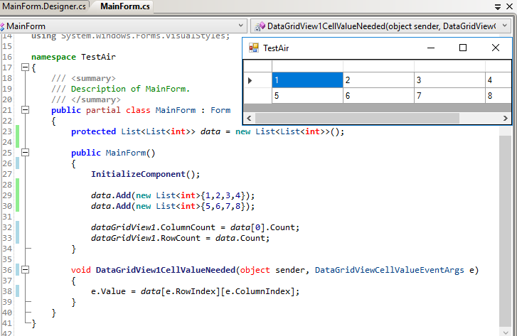Maximize the TestAir window
This screenshot has width=517, height=336.
pos(462,48)
